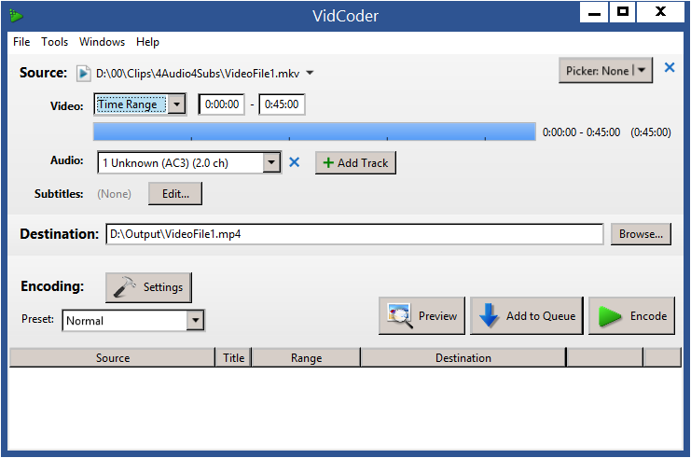The height and width of the screenshot is (458, 691).
Task: Open the Tools menu
Action: (x=55, y=42)
